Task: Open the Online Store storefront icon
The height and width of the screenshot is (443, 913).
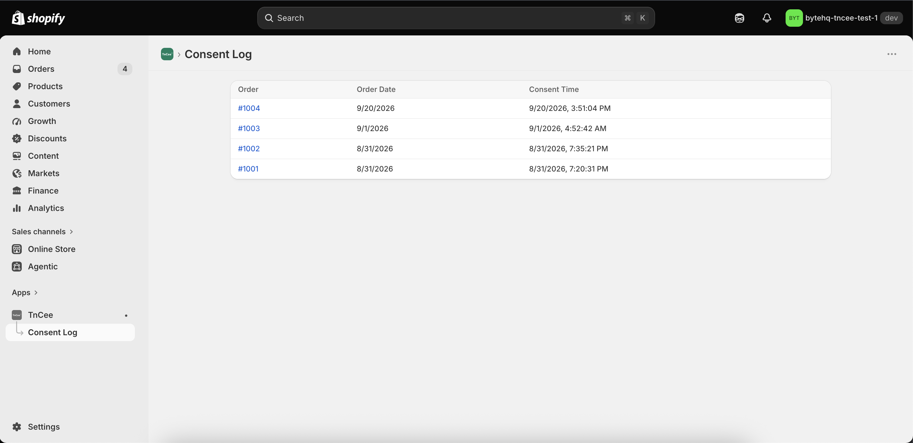Action: pos(17,249)
